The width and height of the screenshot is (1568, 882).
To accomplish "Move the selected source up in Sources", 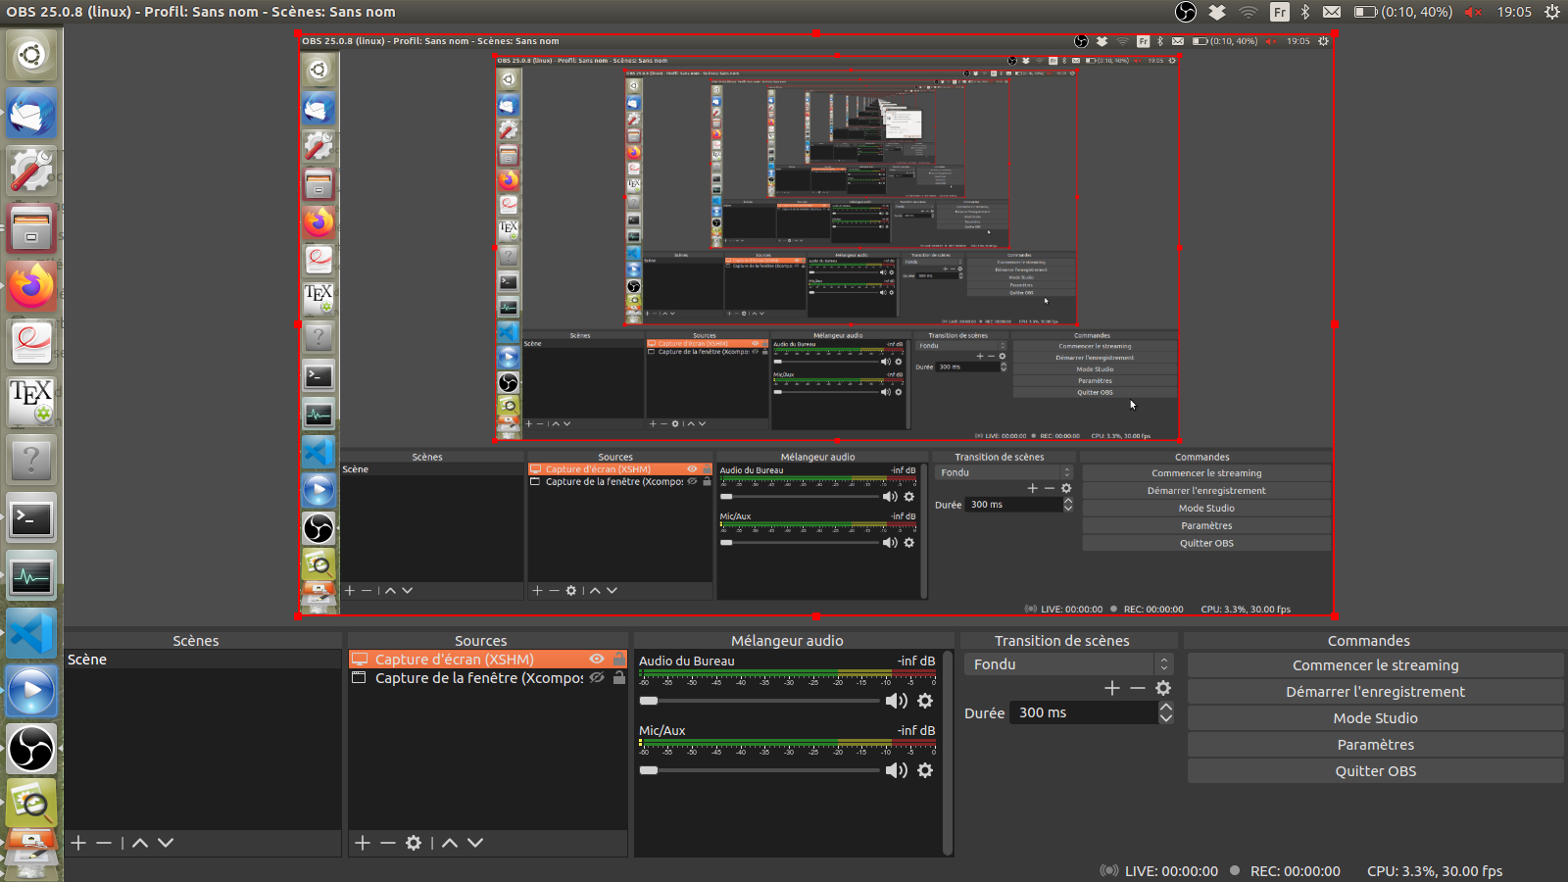I will [450, 843].
